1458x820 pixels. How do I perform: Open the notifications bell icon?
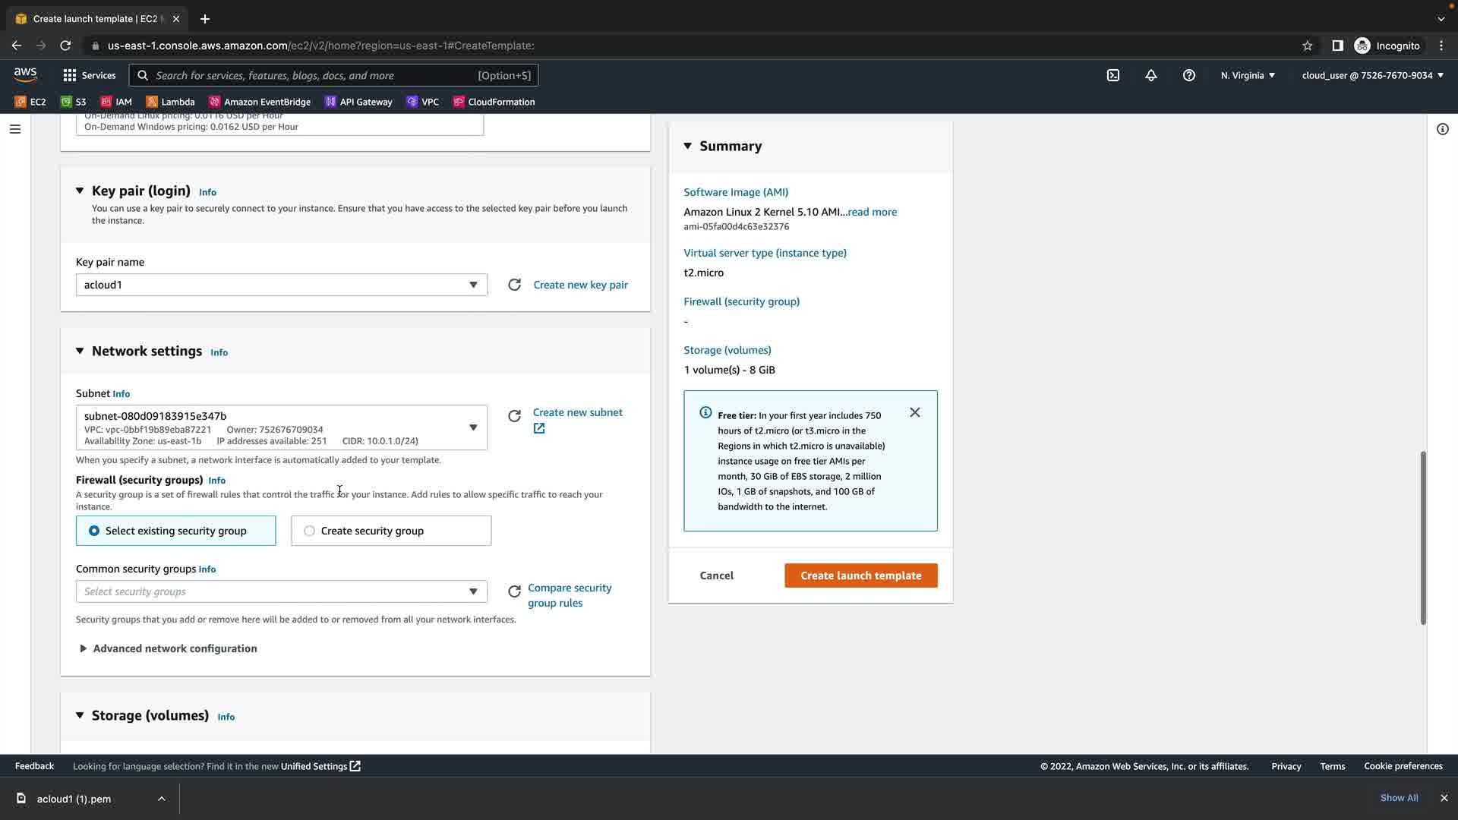1150,75
